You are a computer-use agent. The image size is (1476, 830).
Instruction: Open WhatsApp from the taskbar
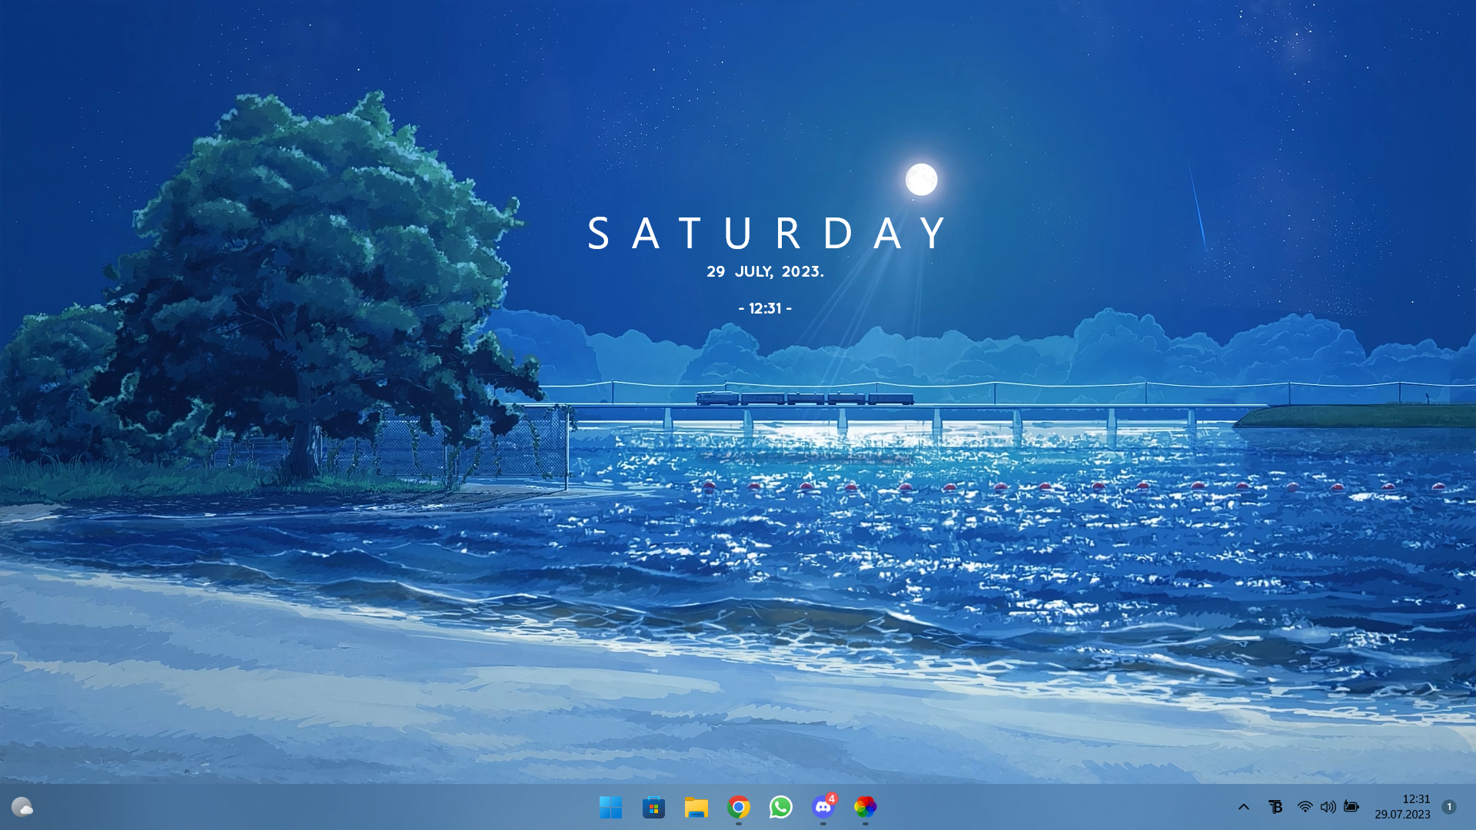pos(781,807)
